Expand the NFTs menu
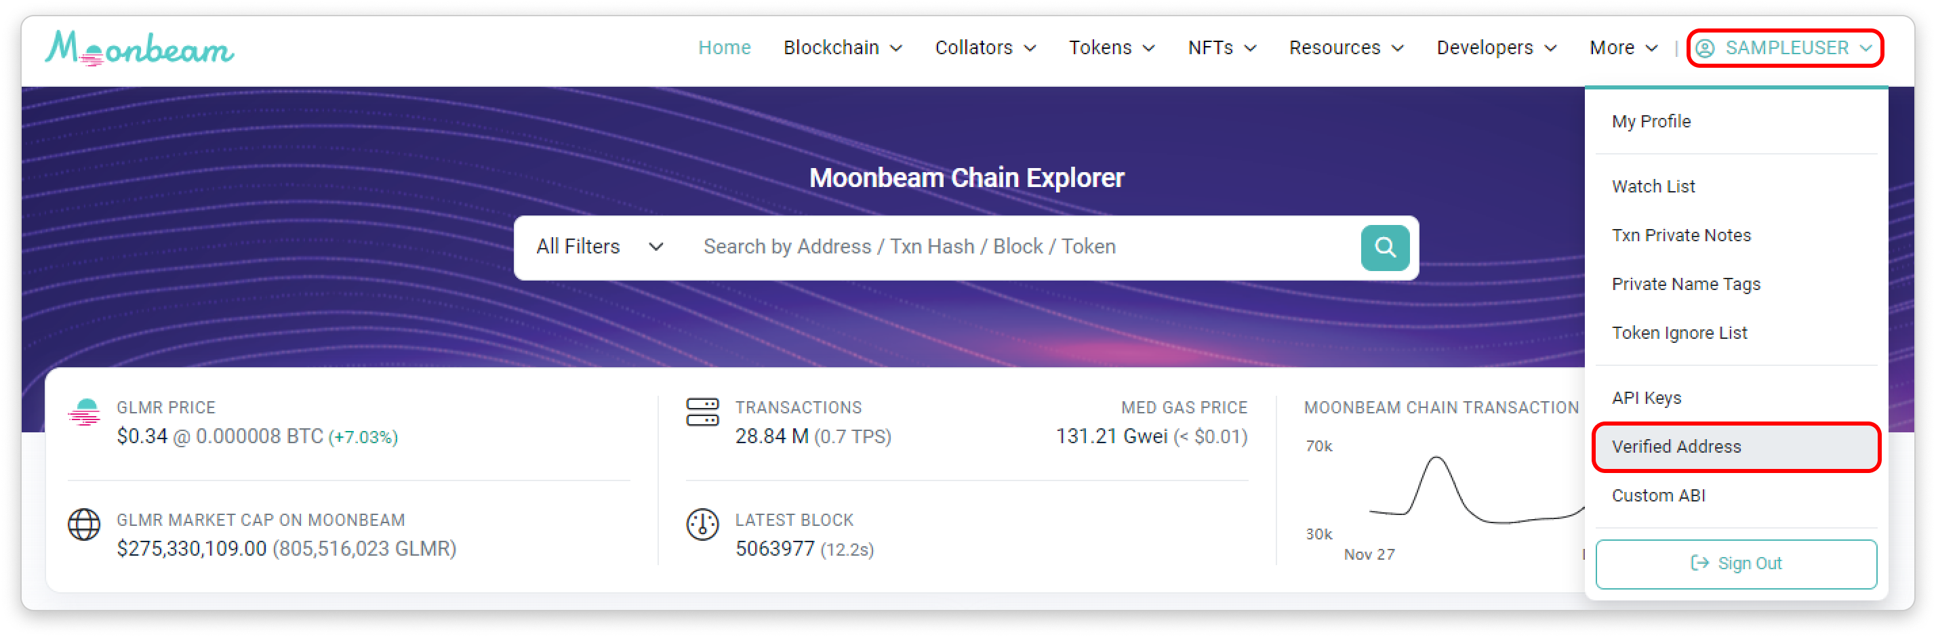The image size is (1936, 637). click(x=1222, y=48)
